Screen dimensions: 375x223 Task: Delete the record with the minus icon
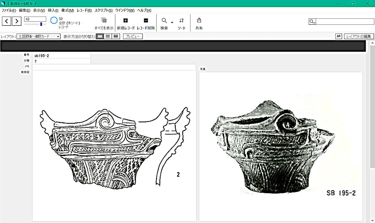[146, 21]
